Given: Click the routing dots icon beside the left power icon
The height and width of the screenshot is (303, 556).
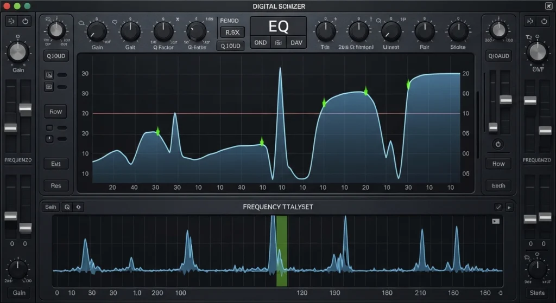Looking at the screenshot, I should 11,21.
